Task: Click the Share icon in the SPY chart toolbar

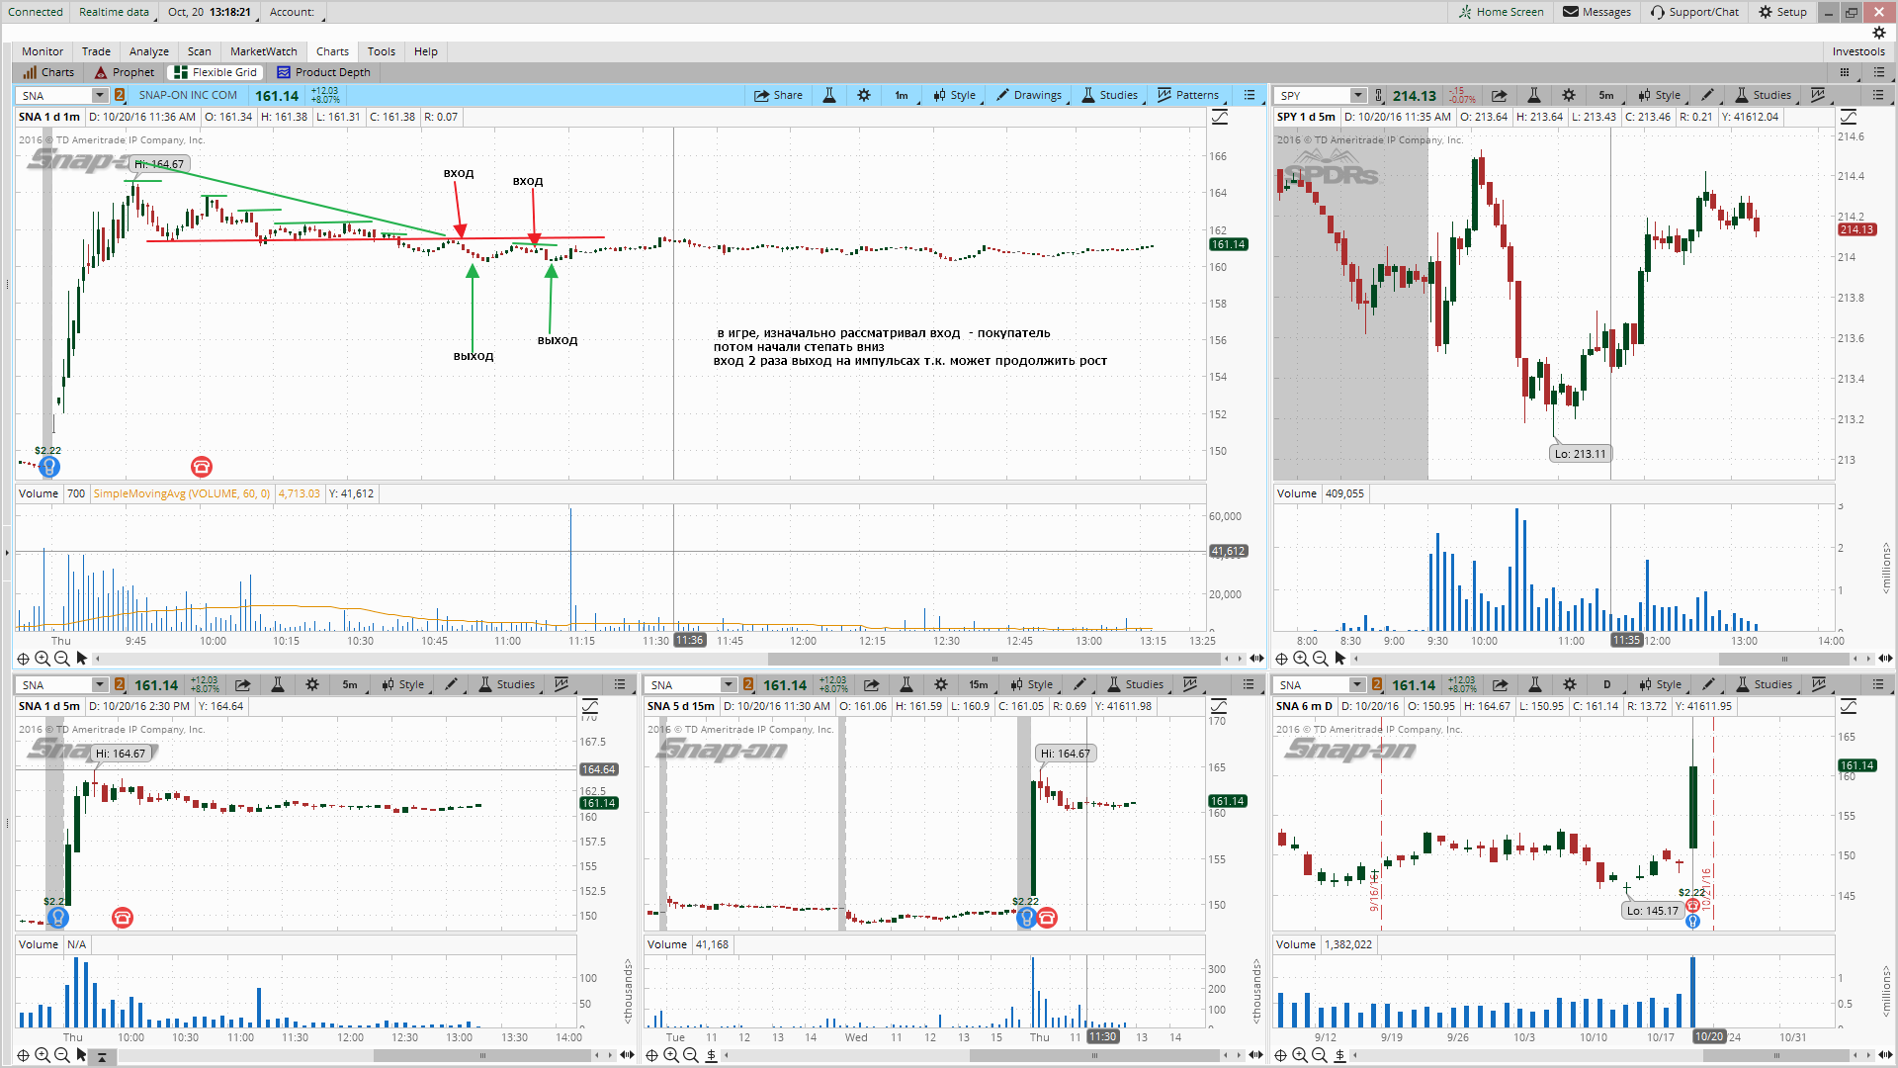Action: [x=1499, y=95]
